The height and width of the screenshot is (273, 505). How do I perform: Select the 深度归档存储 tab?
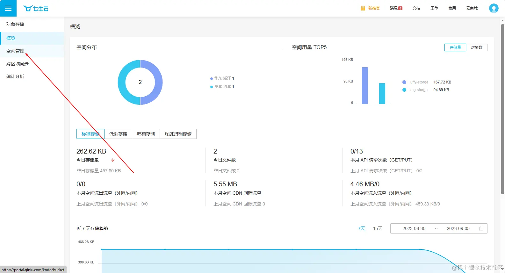click(x=178, y=134)
